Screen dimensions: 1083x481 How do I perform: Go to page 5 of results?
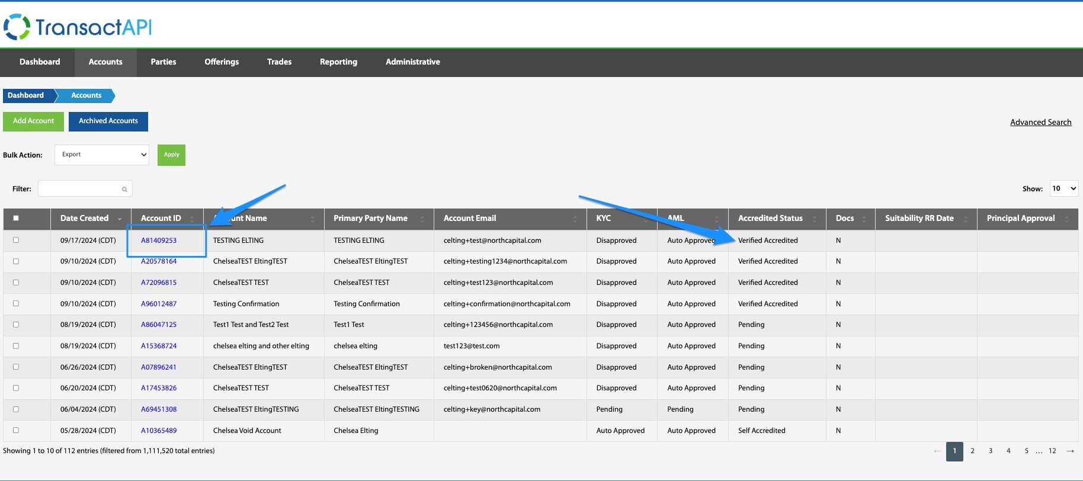click(x=1027, y=451)
